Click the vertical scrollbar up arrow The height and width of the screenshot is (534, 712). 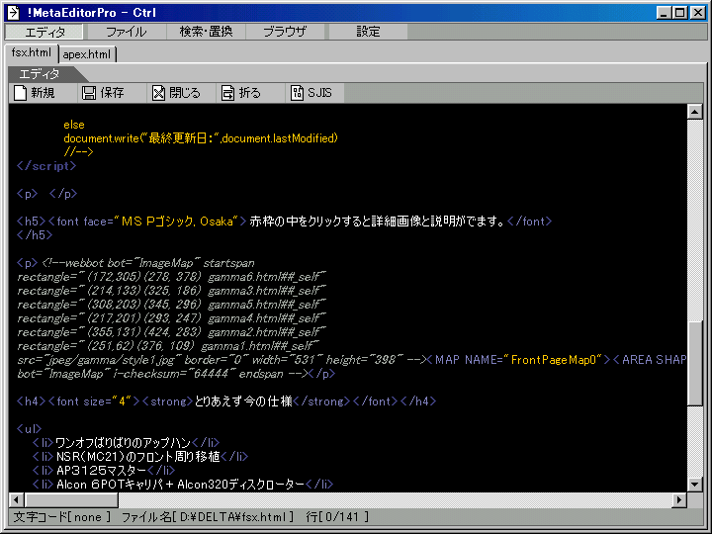695,112
